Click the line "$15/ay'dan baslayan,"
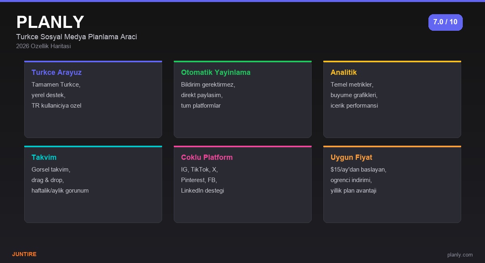485x263 pixels. [358, 170]
